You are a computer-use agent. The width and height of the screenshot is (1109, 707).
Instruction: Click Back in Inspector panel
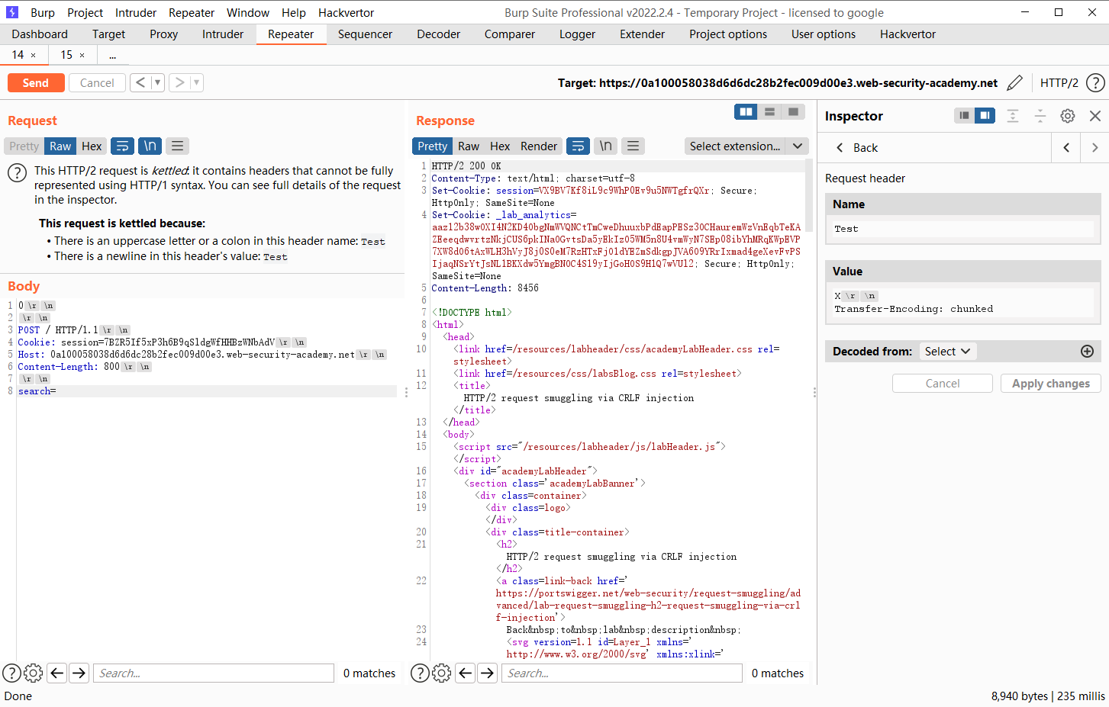pos(857,148)
